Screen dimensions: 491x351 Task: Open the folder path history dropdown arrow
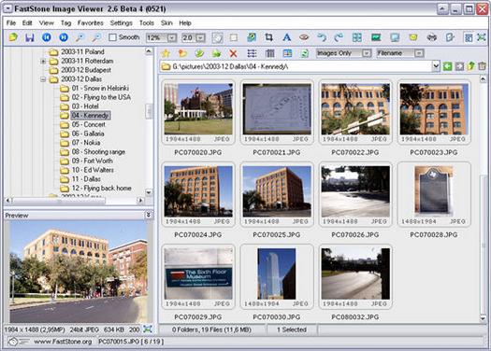click(x=436, y=66)
